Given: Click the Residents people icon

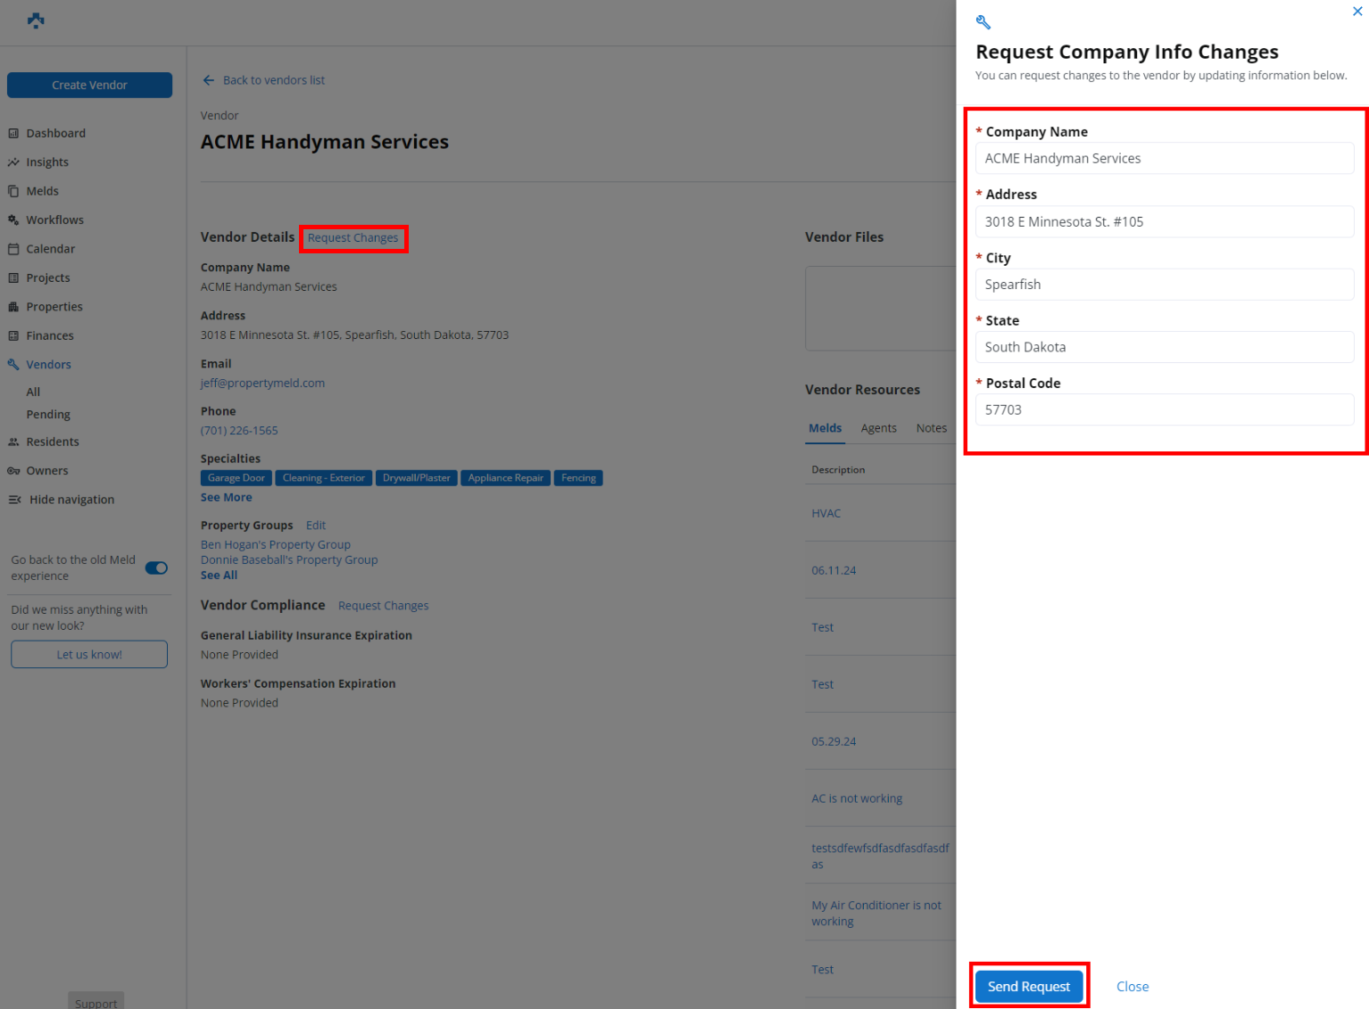Looking at the screenshot, I should pyautogui.click(x=13, y=442).
